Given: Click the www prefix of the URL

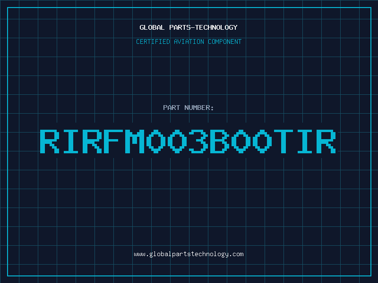Looking at the screenshot, I should tap(140, 254).
